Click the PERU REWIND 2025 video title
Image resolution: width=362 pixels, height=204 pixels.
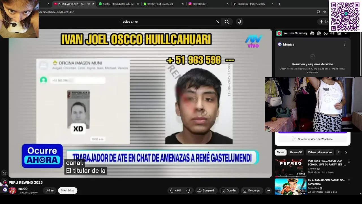click(25, 182)
